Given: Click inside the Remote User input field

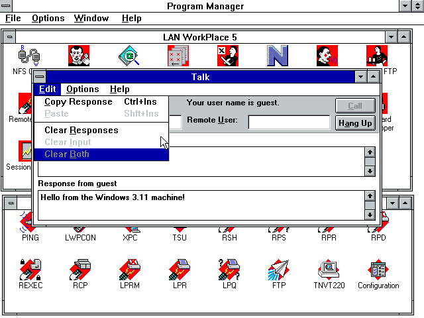Looking at the screenshot, I should point(289,123).
